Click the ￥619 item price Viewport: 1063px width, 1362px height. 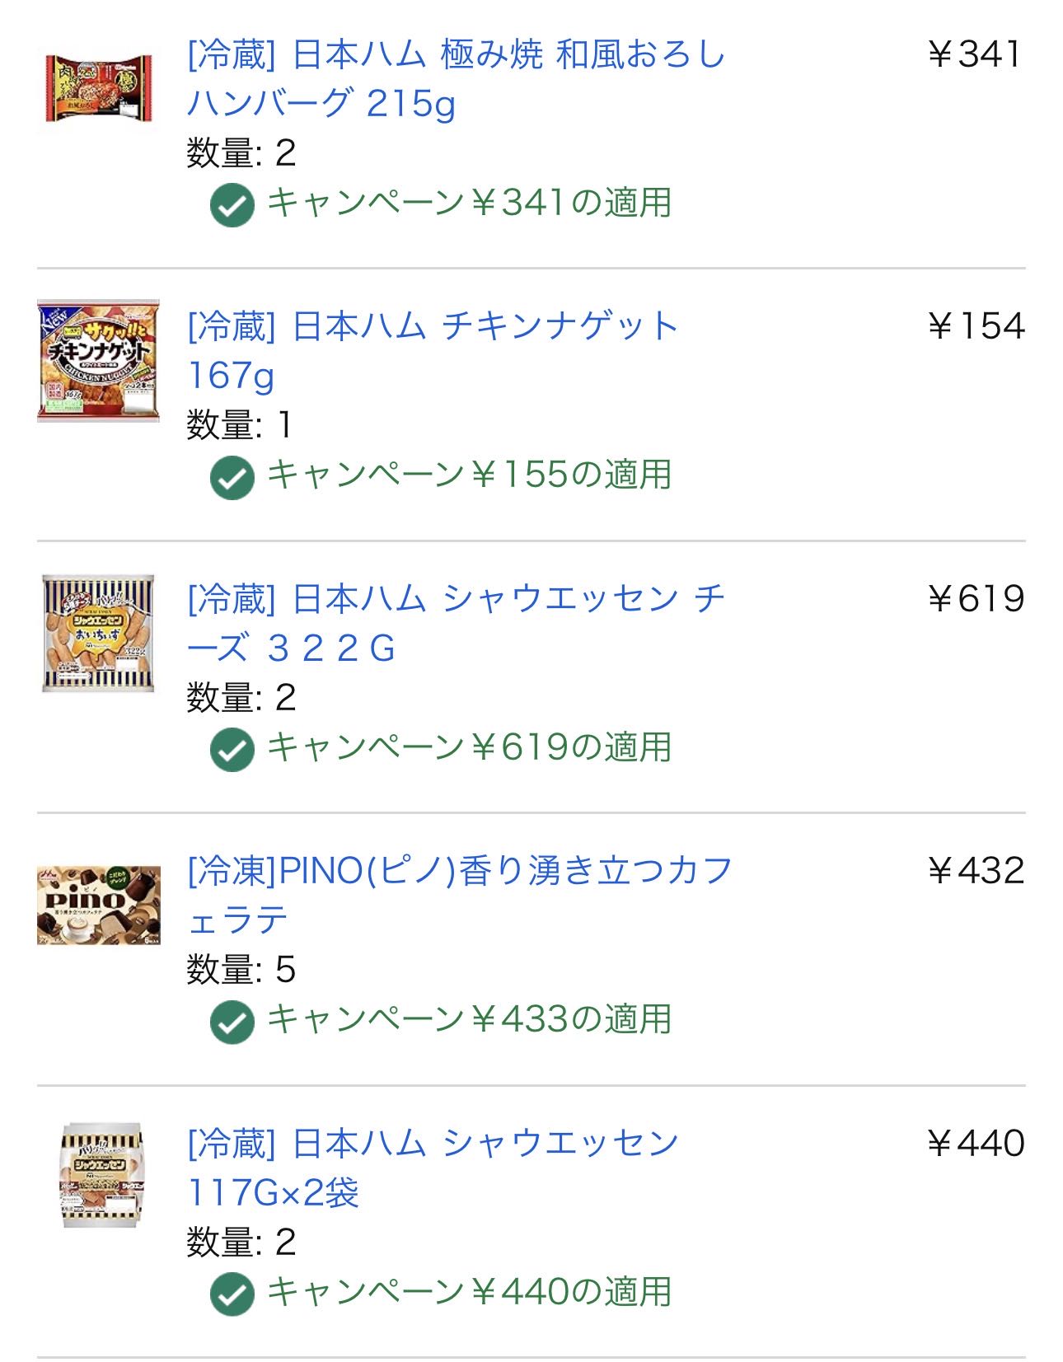pyautogui.click(x=976, y=599)
